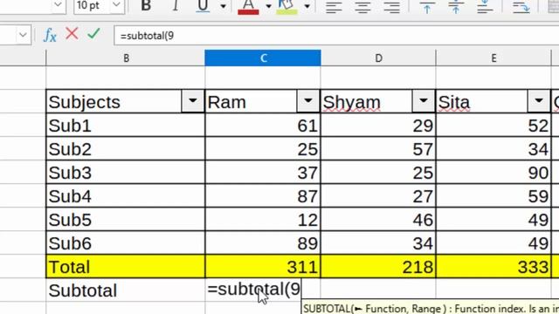Screen dimensions: 559x314
Task: Align cell content to top
Action: pos(427,7)
